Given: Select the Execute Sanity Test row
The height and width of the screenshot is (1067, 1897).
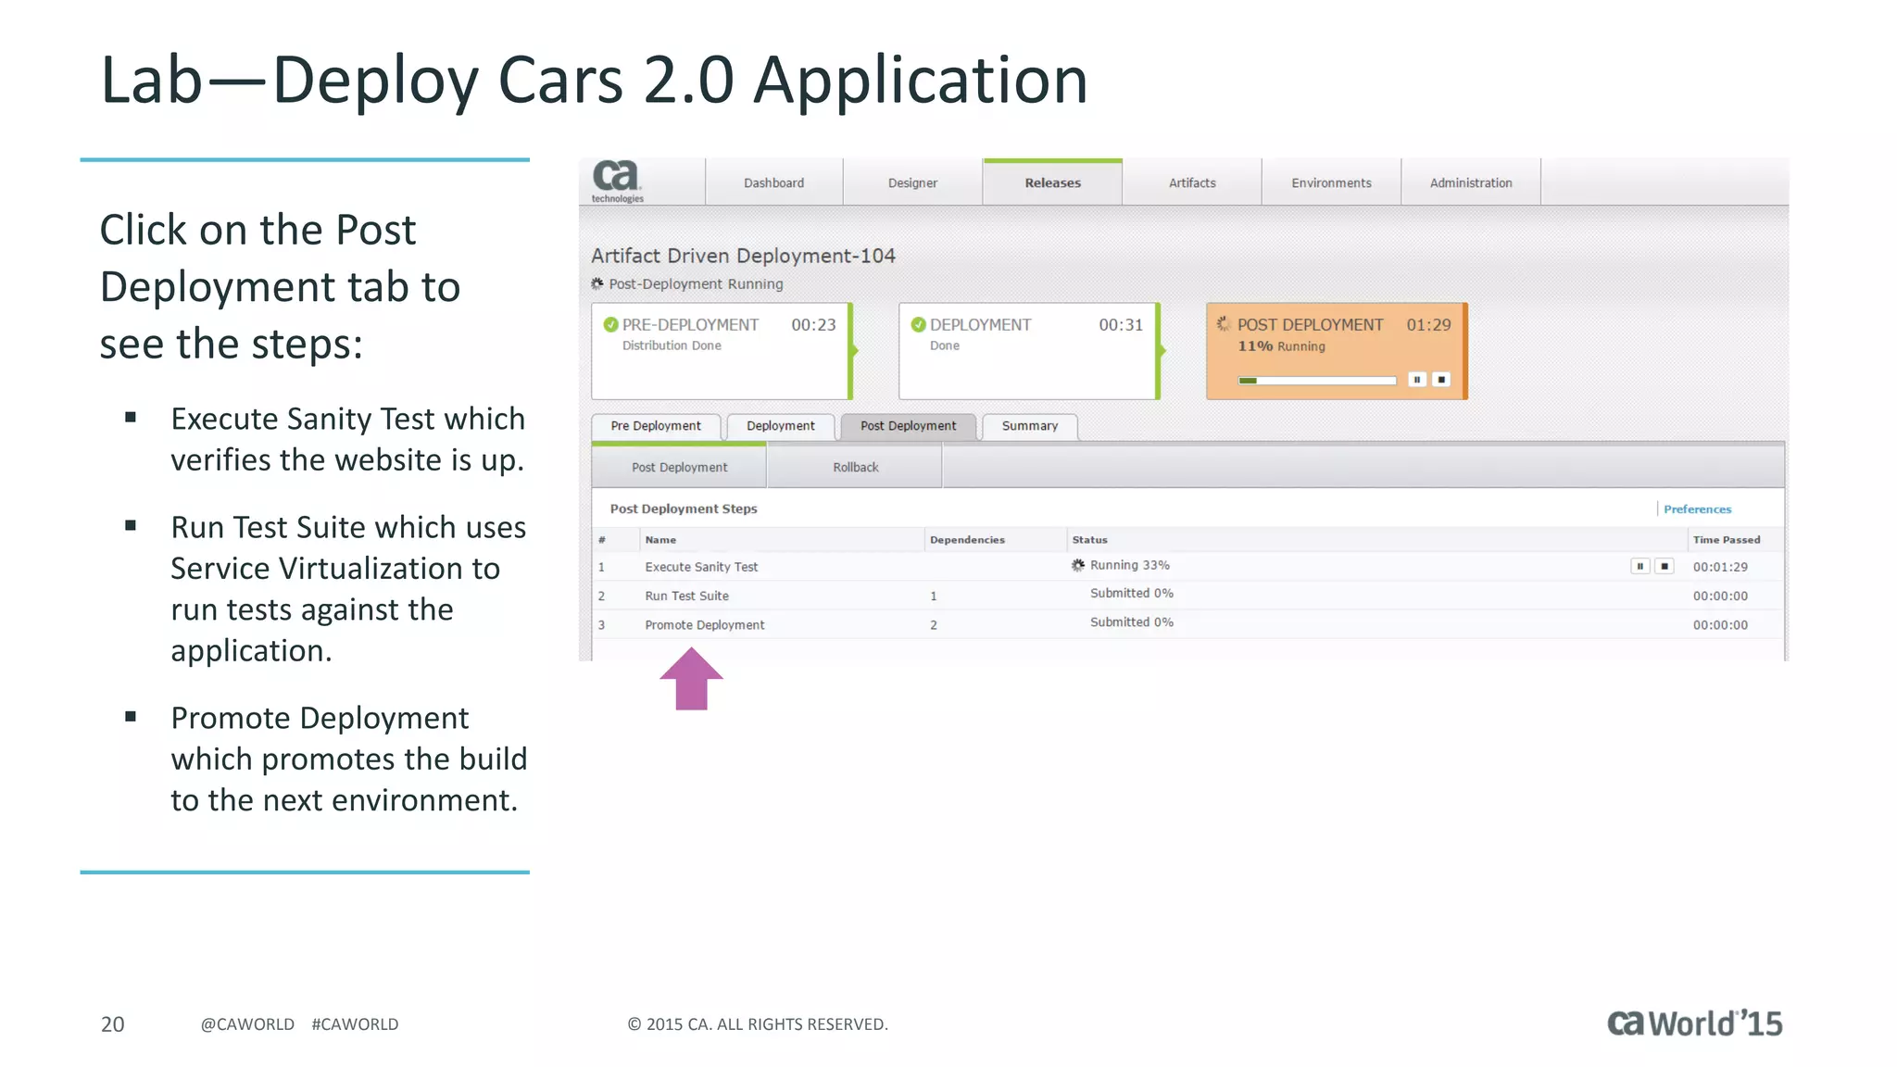Looking at the screenshot, I should (1188, 567).
